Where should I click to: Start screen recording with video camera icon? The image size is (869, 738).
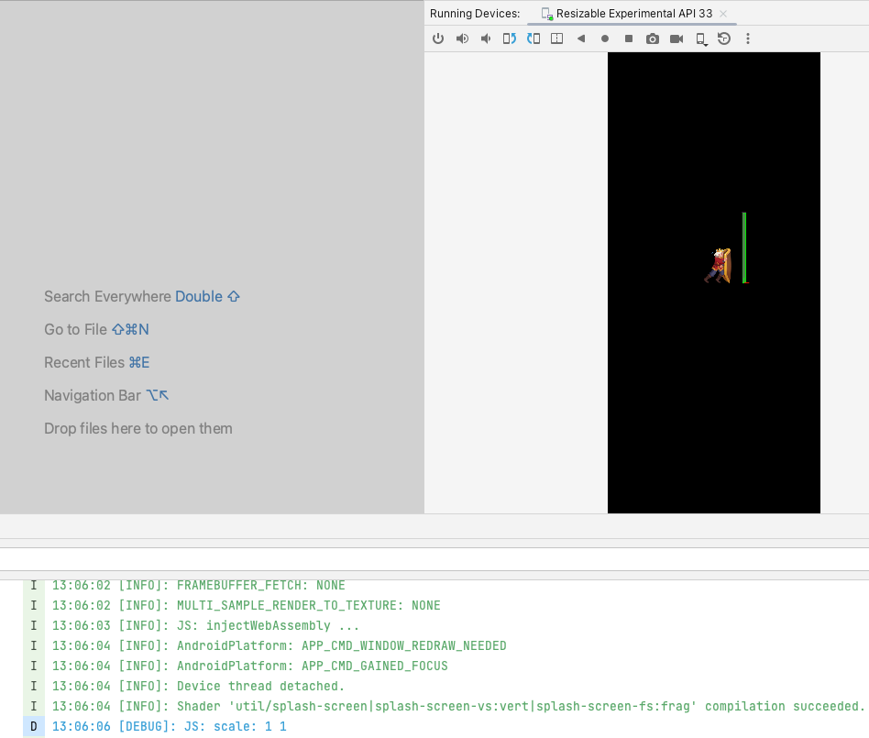(676, 39)
